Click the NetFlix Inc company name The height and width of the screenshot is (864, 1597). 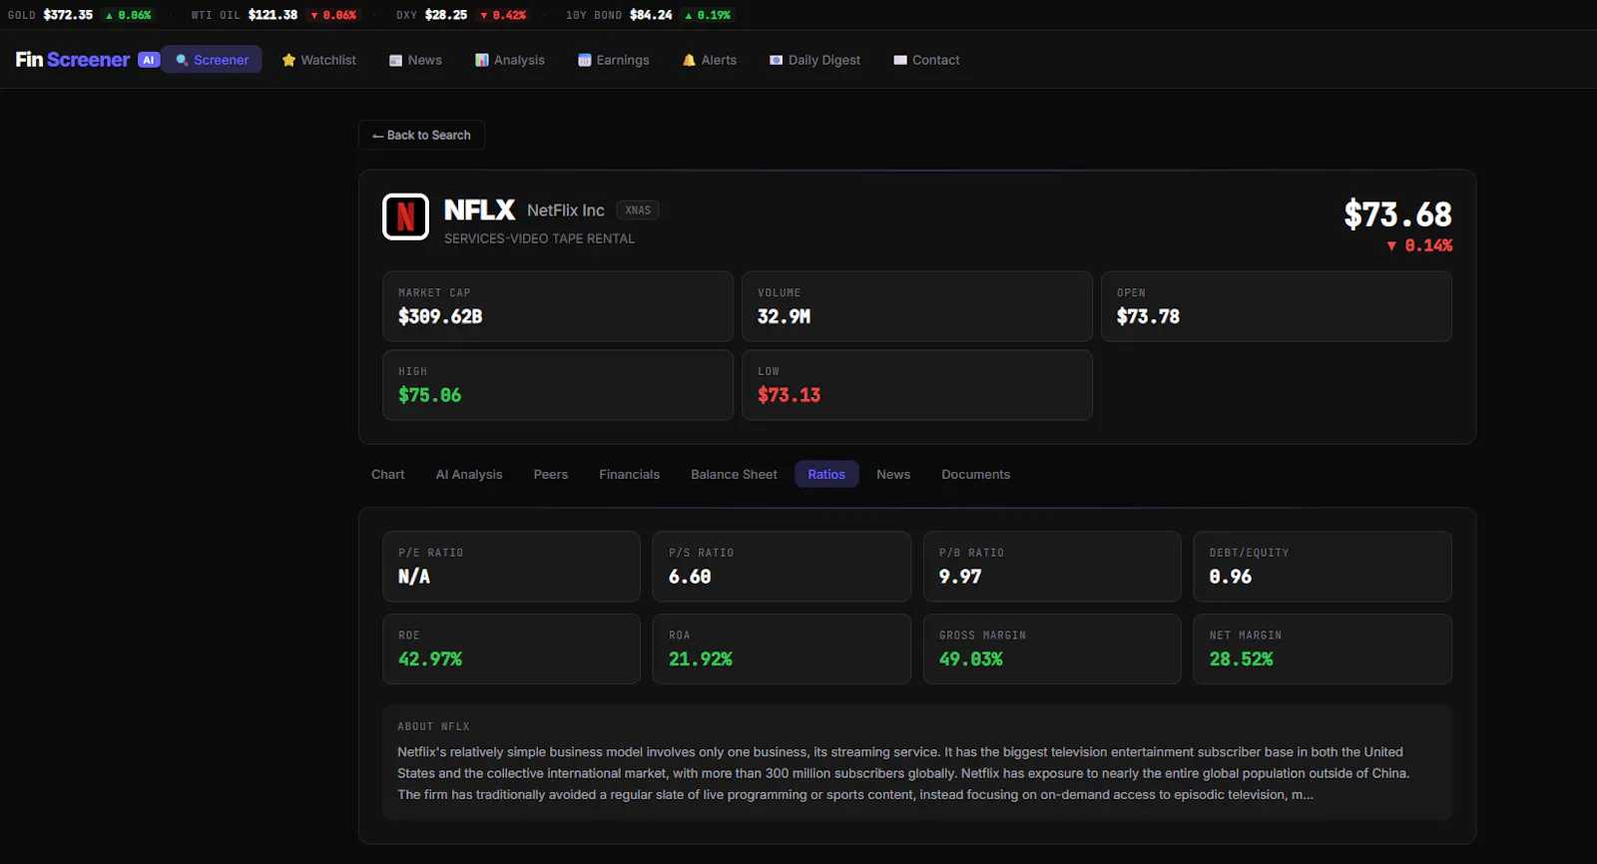click(566, 211)
